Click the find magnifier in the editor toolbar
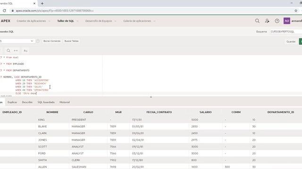302x169 pixels. click(8, 51)
